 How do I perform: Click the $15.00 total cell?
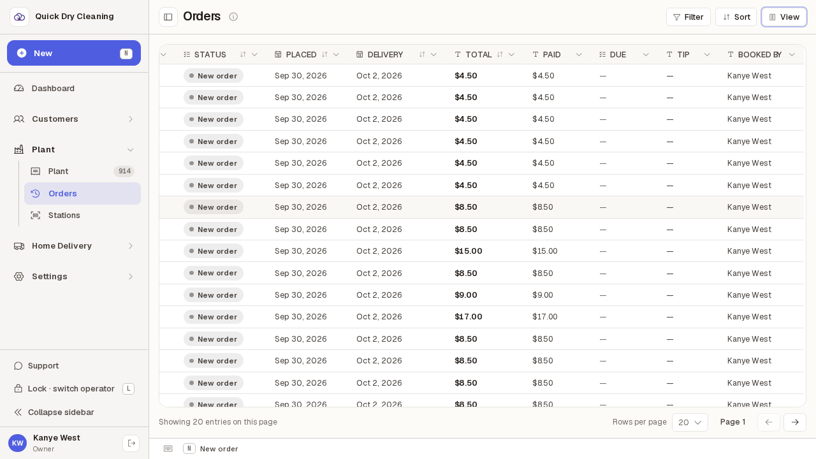[x=469, y=251]
